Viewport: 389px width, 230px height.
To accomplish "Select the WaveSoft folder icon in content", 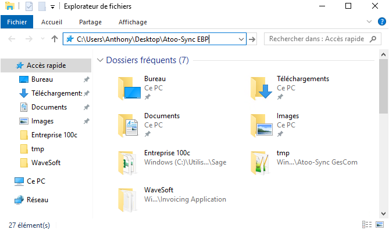I will [127, 200].
